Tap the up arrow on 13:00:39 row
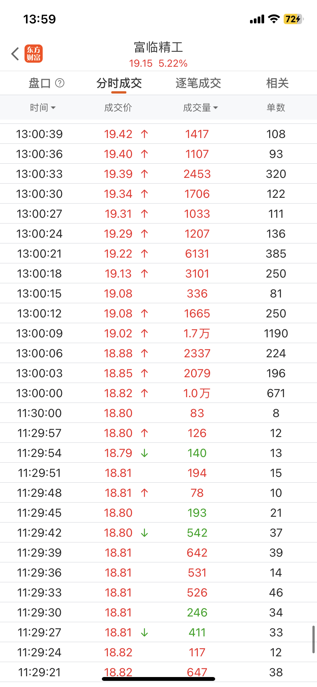 144,134
